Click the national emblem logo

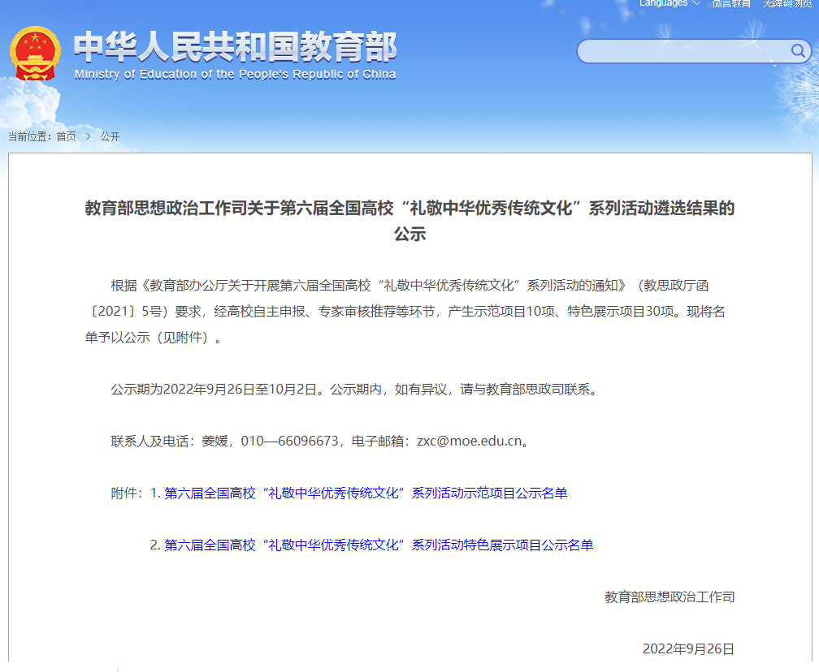point(35,54)
